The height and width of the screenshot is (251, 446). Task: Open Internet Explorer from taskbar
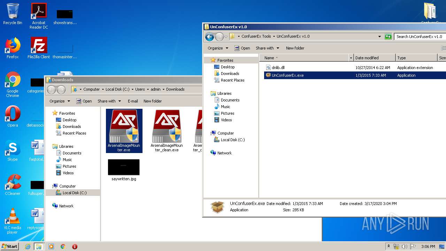click(28, 246)
